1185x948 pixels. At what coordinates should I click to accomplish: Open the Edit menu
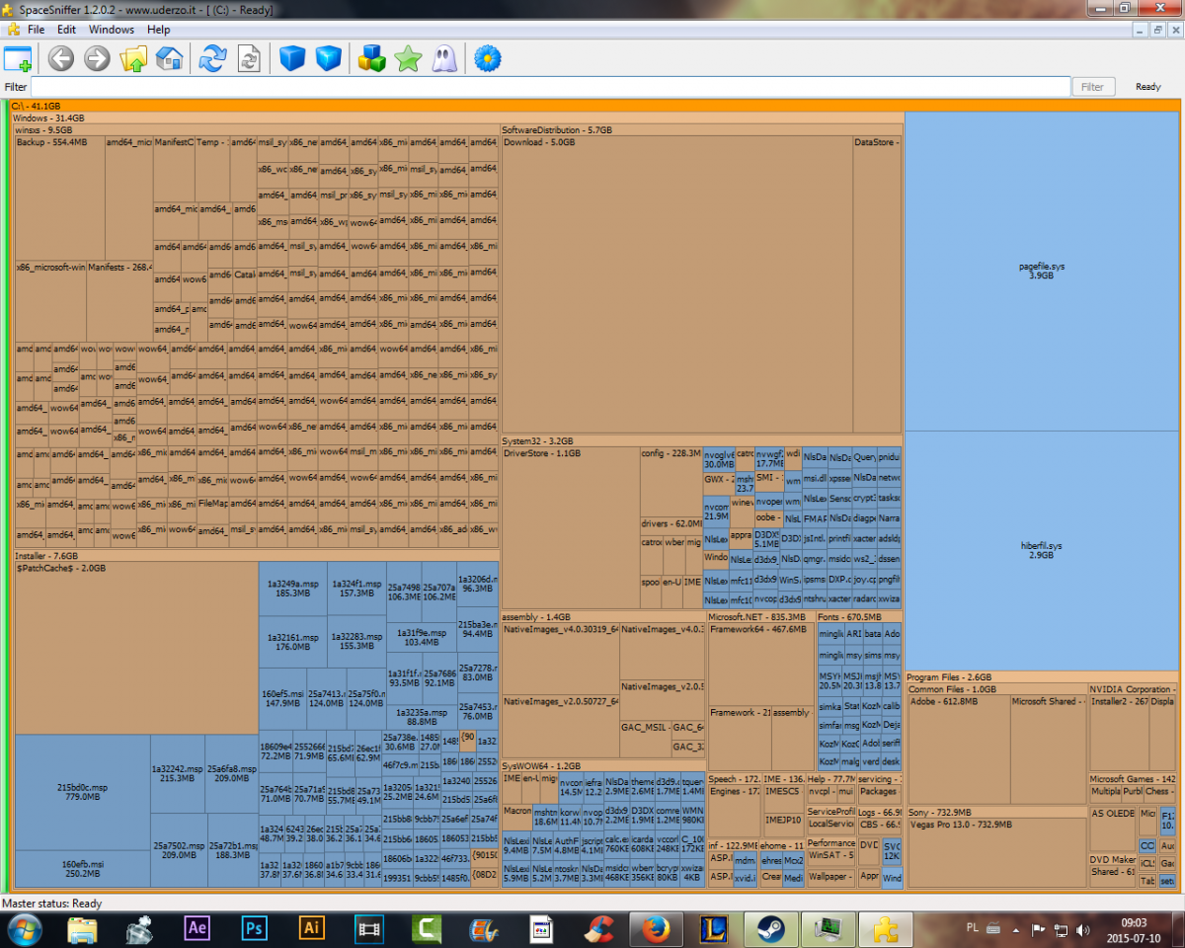[66, 30]
